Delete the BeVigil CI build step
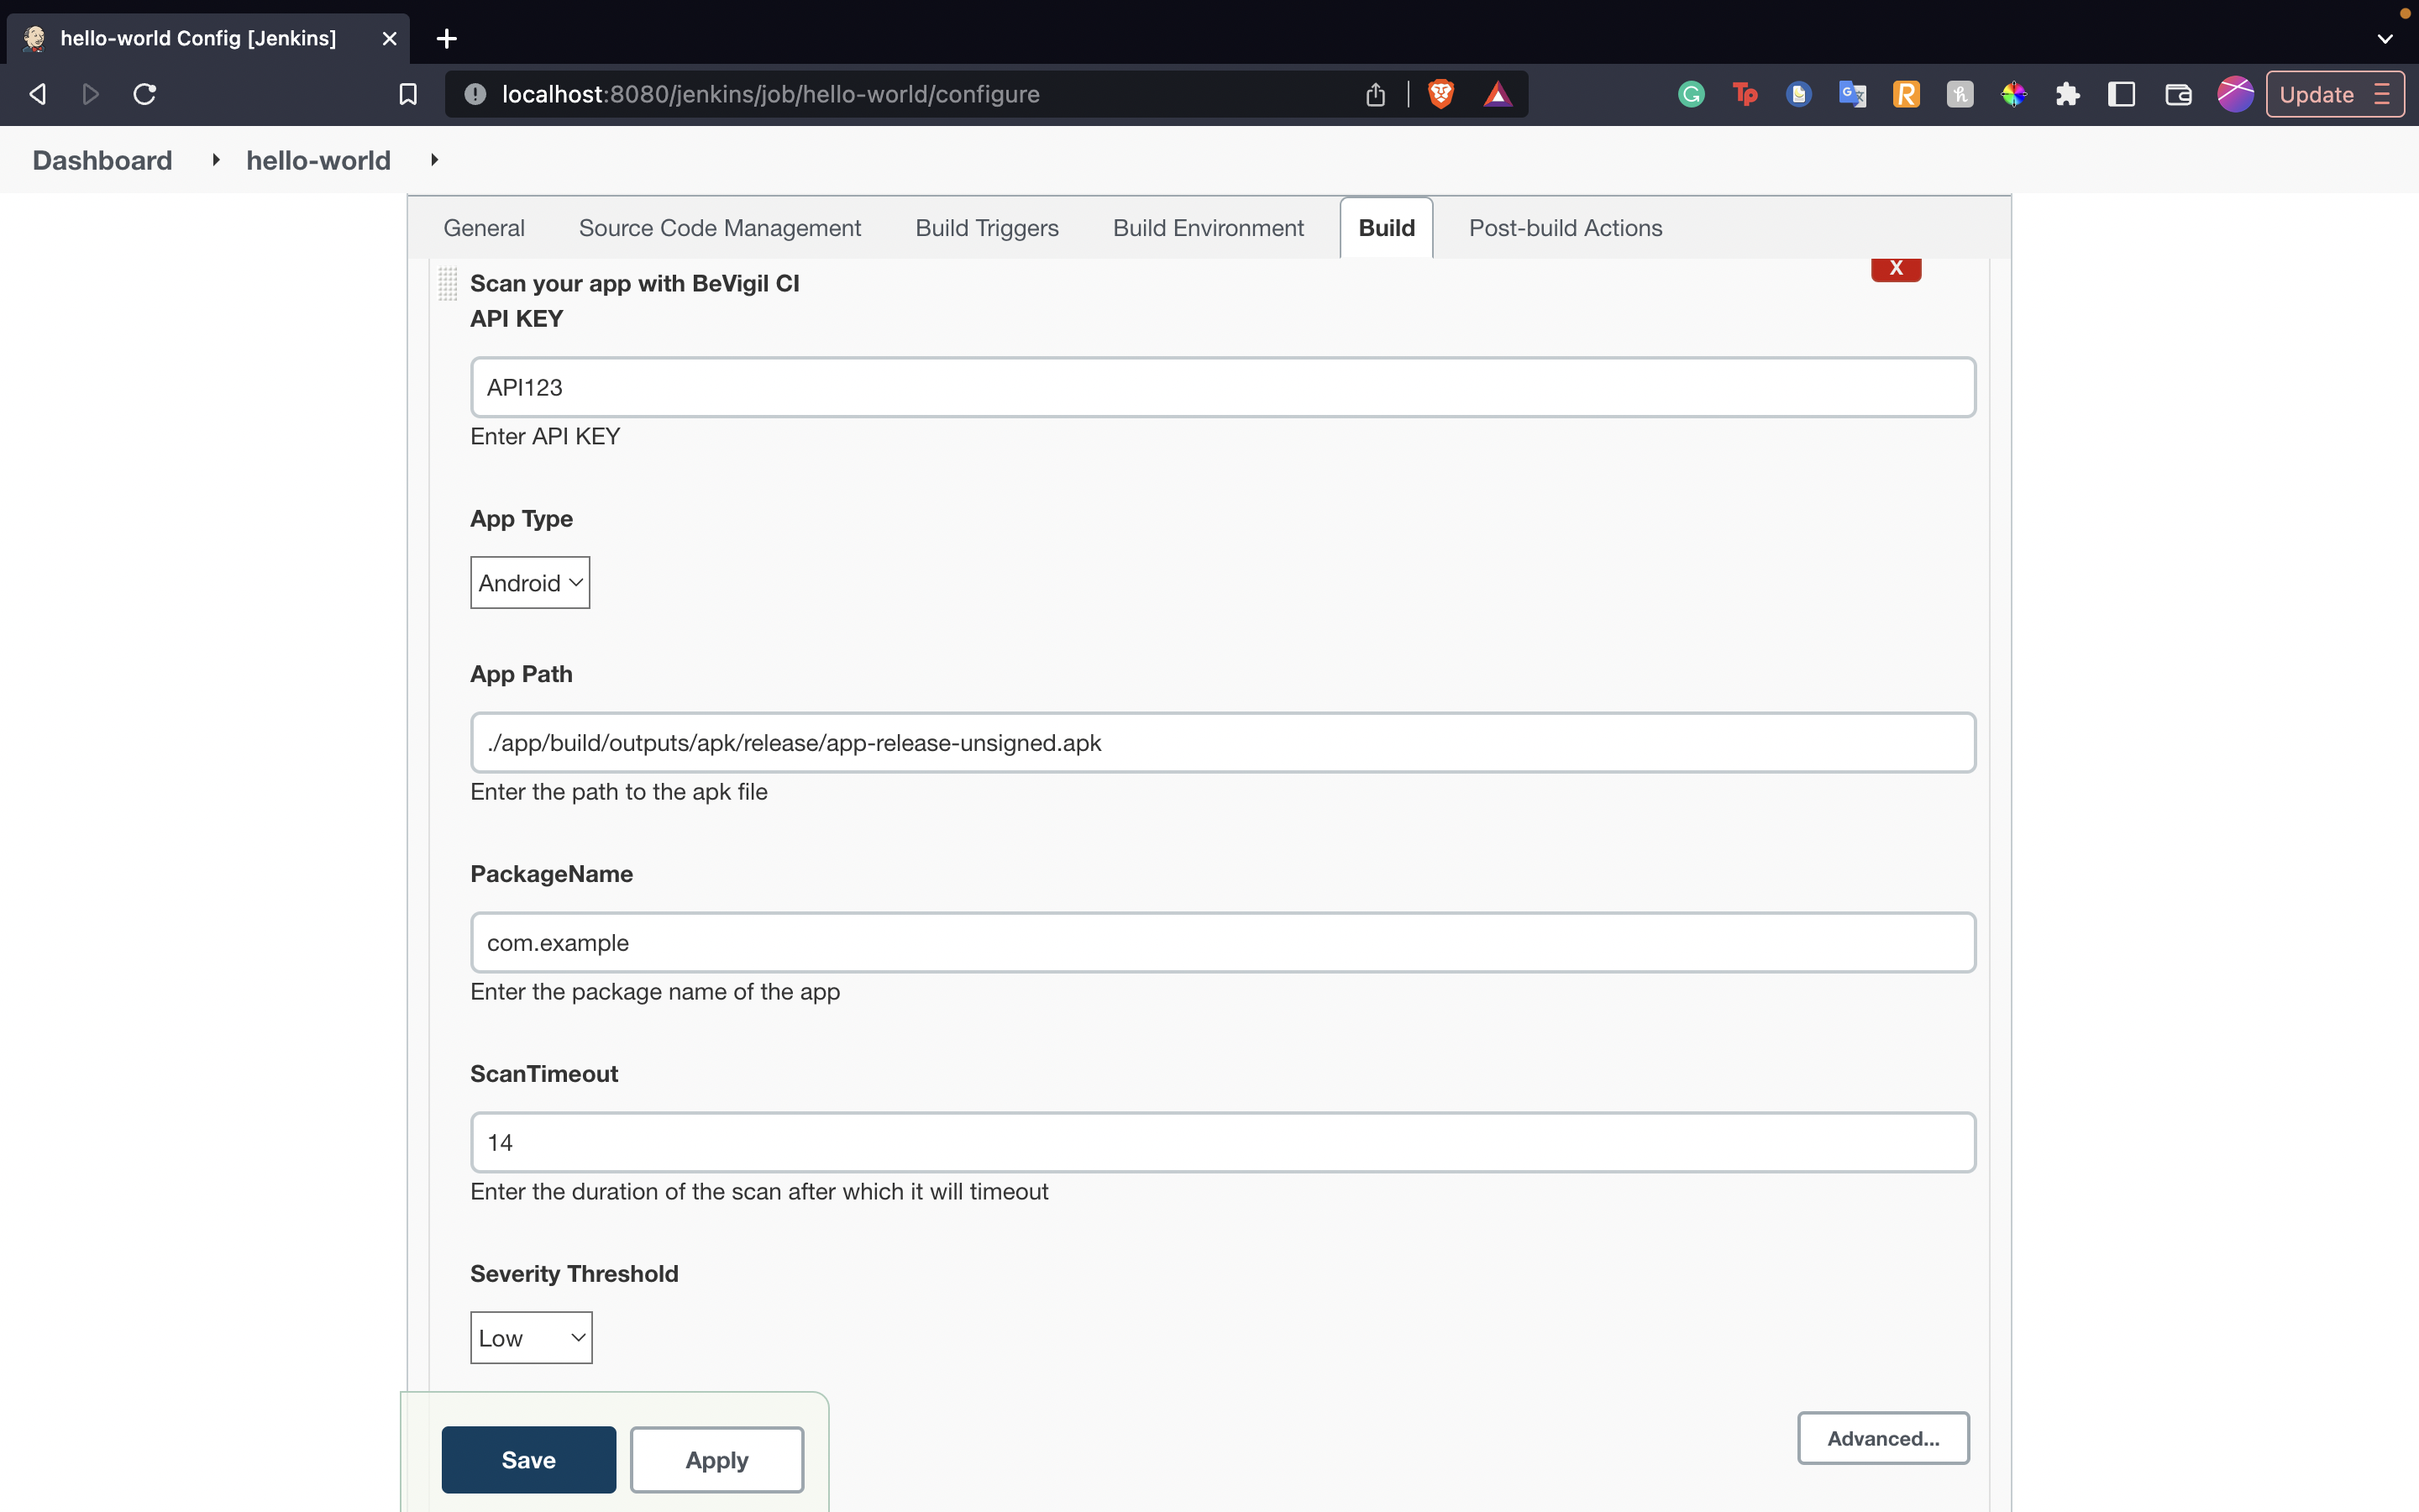2419x1512 pixels. pos(1895,268)
